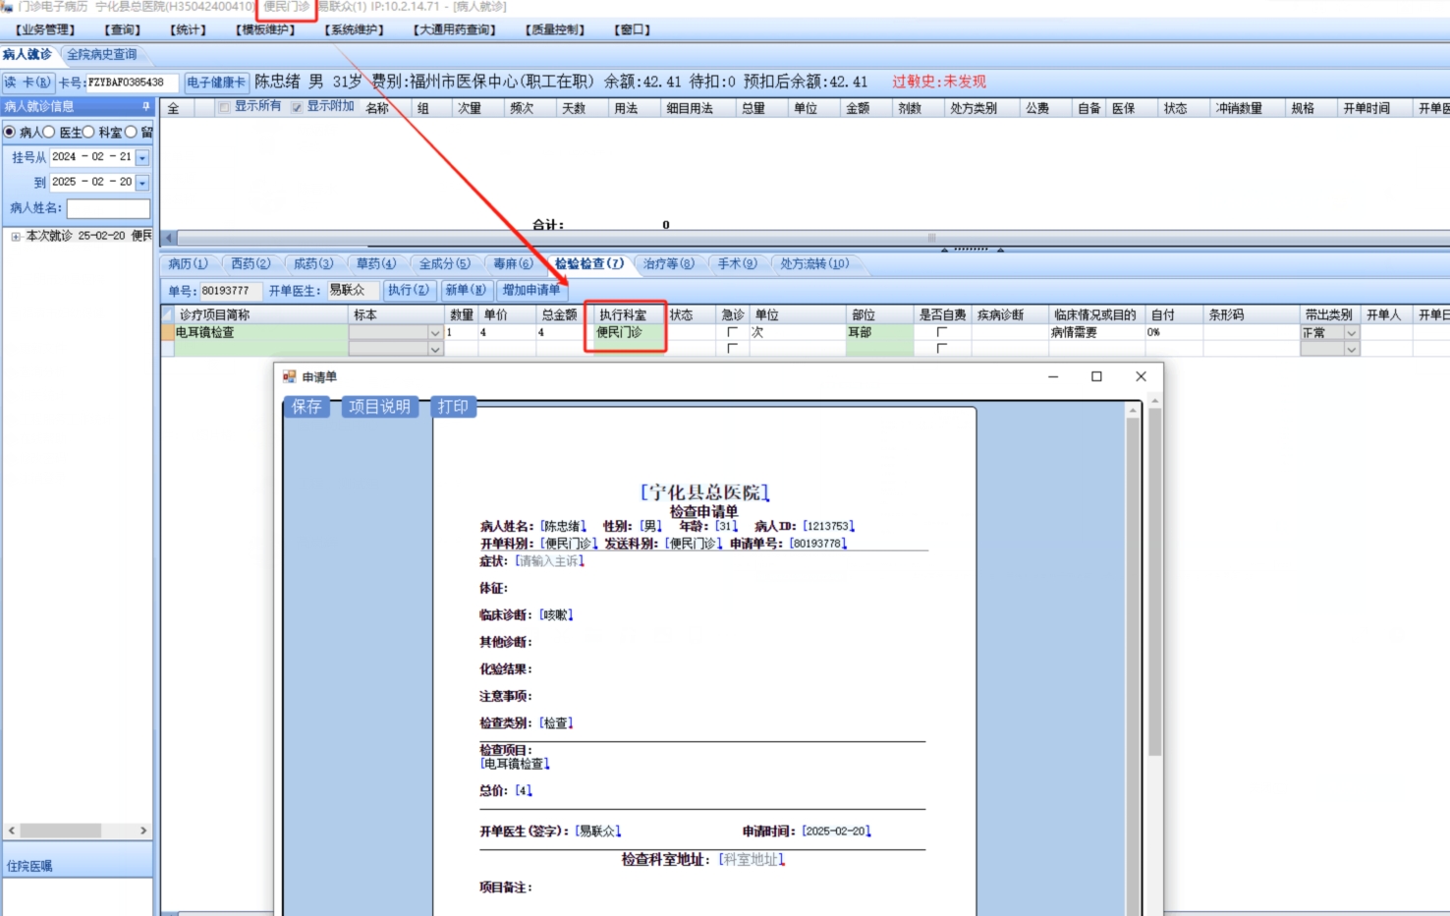Switch to the 西药(2) tab
Image resolution: width=1450 pixels, height=916 pixels.
(251, 263)
